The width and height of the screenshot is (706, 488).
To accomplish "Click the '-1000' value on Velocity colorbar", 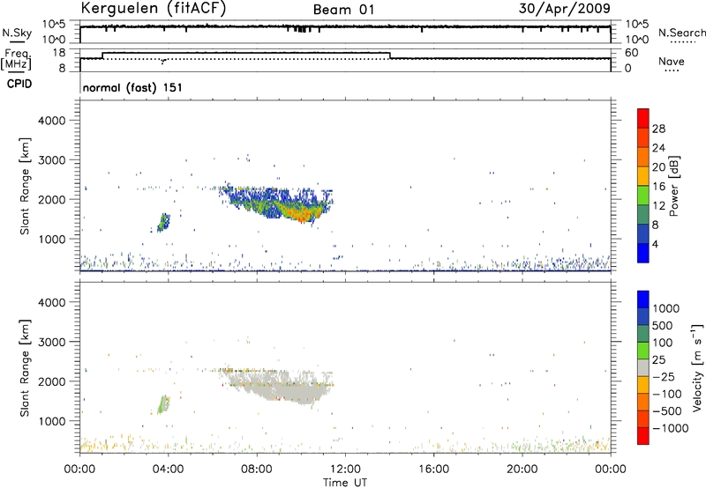I will [671, 428].
